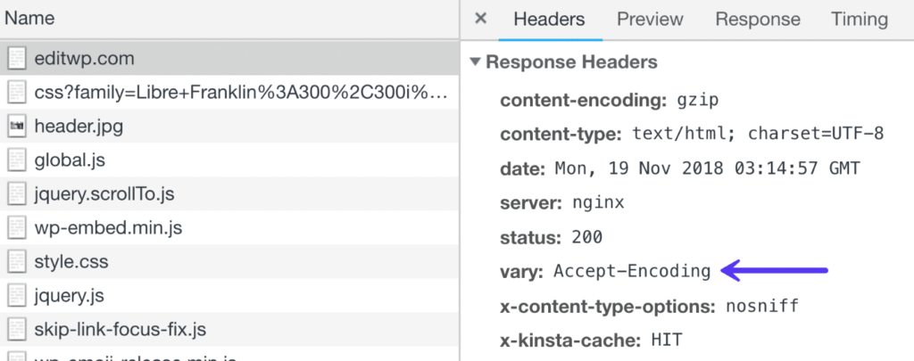
Task: Switch to the Preview tab
Action: (650, 19)
